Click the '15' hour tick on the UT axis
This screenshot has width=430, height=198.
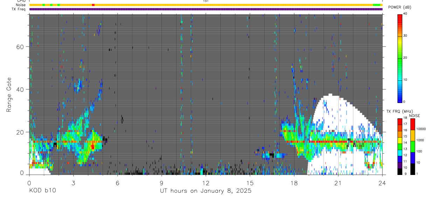(x=250, y=183)
